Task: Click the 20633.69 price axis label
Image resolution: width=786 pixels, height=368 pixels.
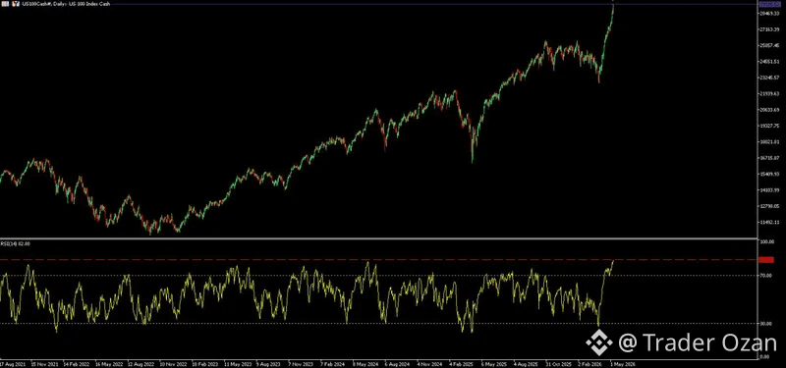Action: [769, 110]
